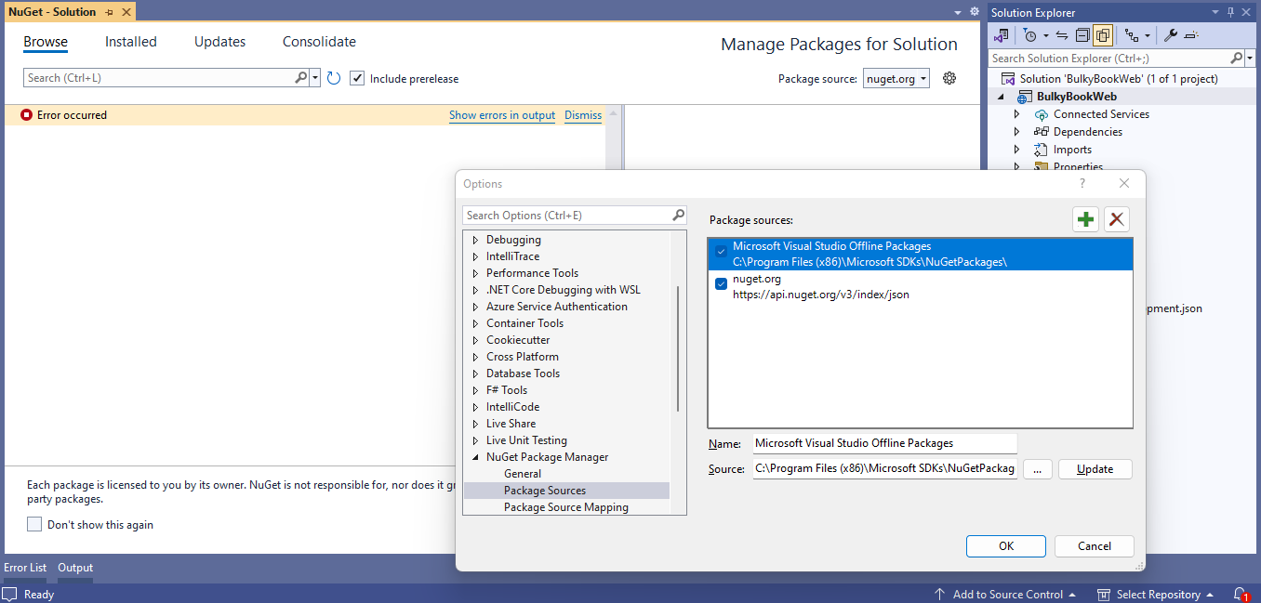Click the search magnifier in the NuGet search box

(x=300, y=78)
